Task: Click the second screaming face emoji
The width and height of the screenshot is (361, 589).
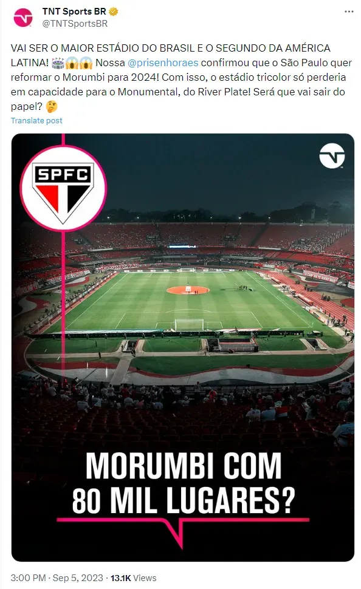Action: click(86, 63)
